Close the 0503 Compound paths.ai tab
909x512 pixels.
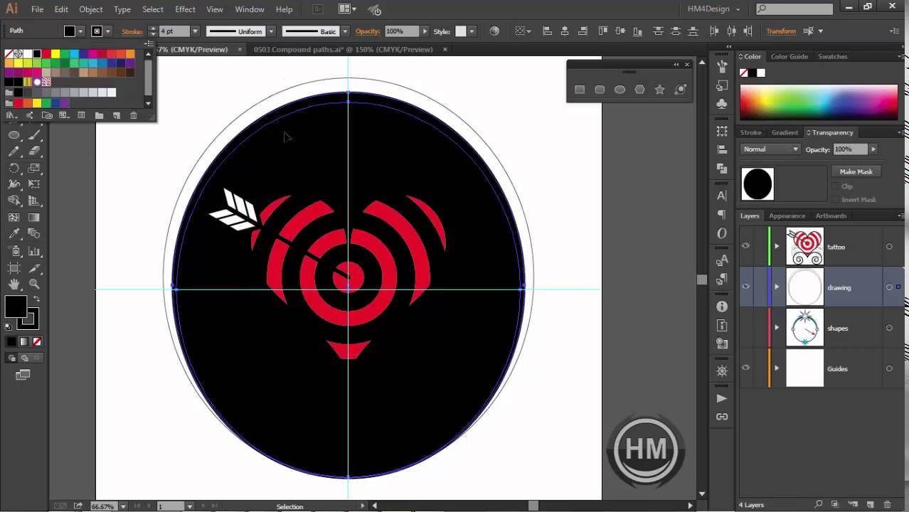[445, 49]
